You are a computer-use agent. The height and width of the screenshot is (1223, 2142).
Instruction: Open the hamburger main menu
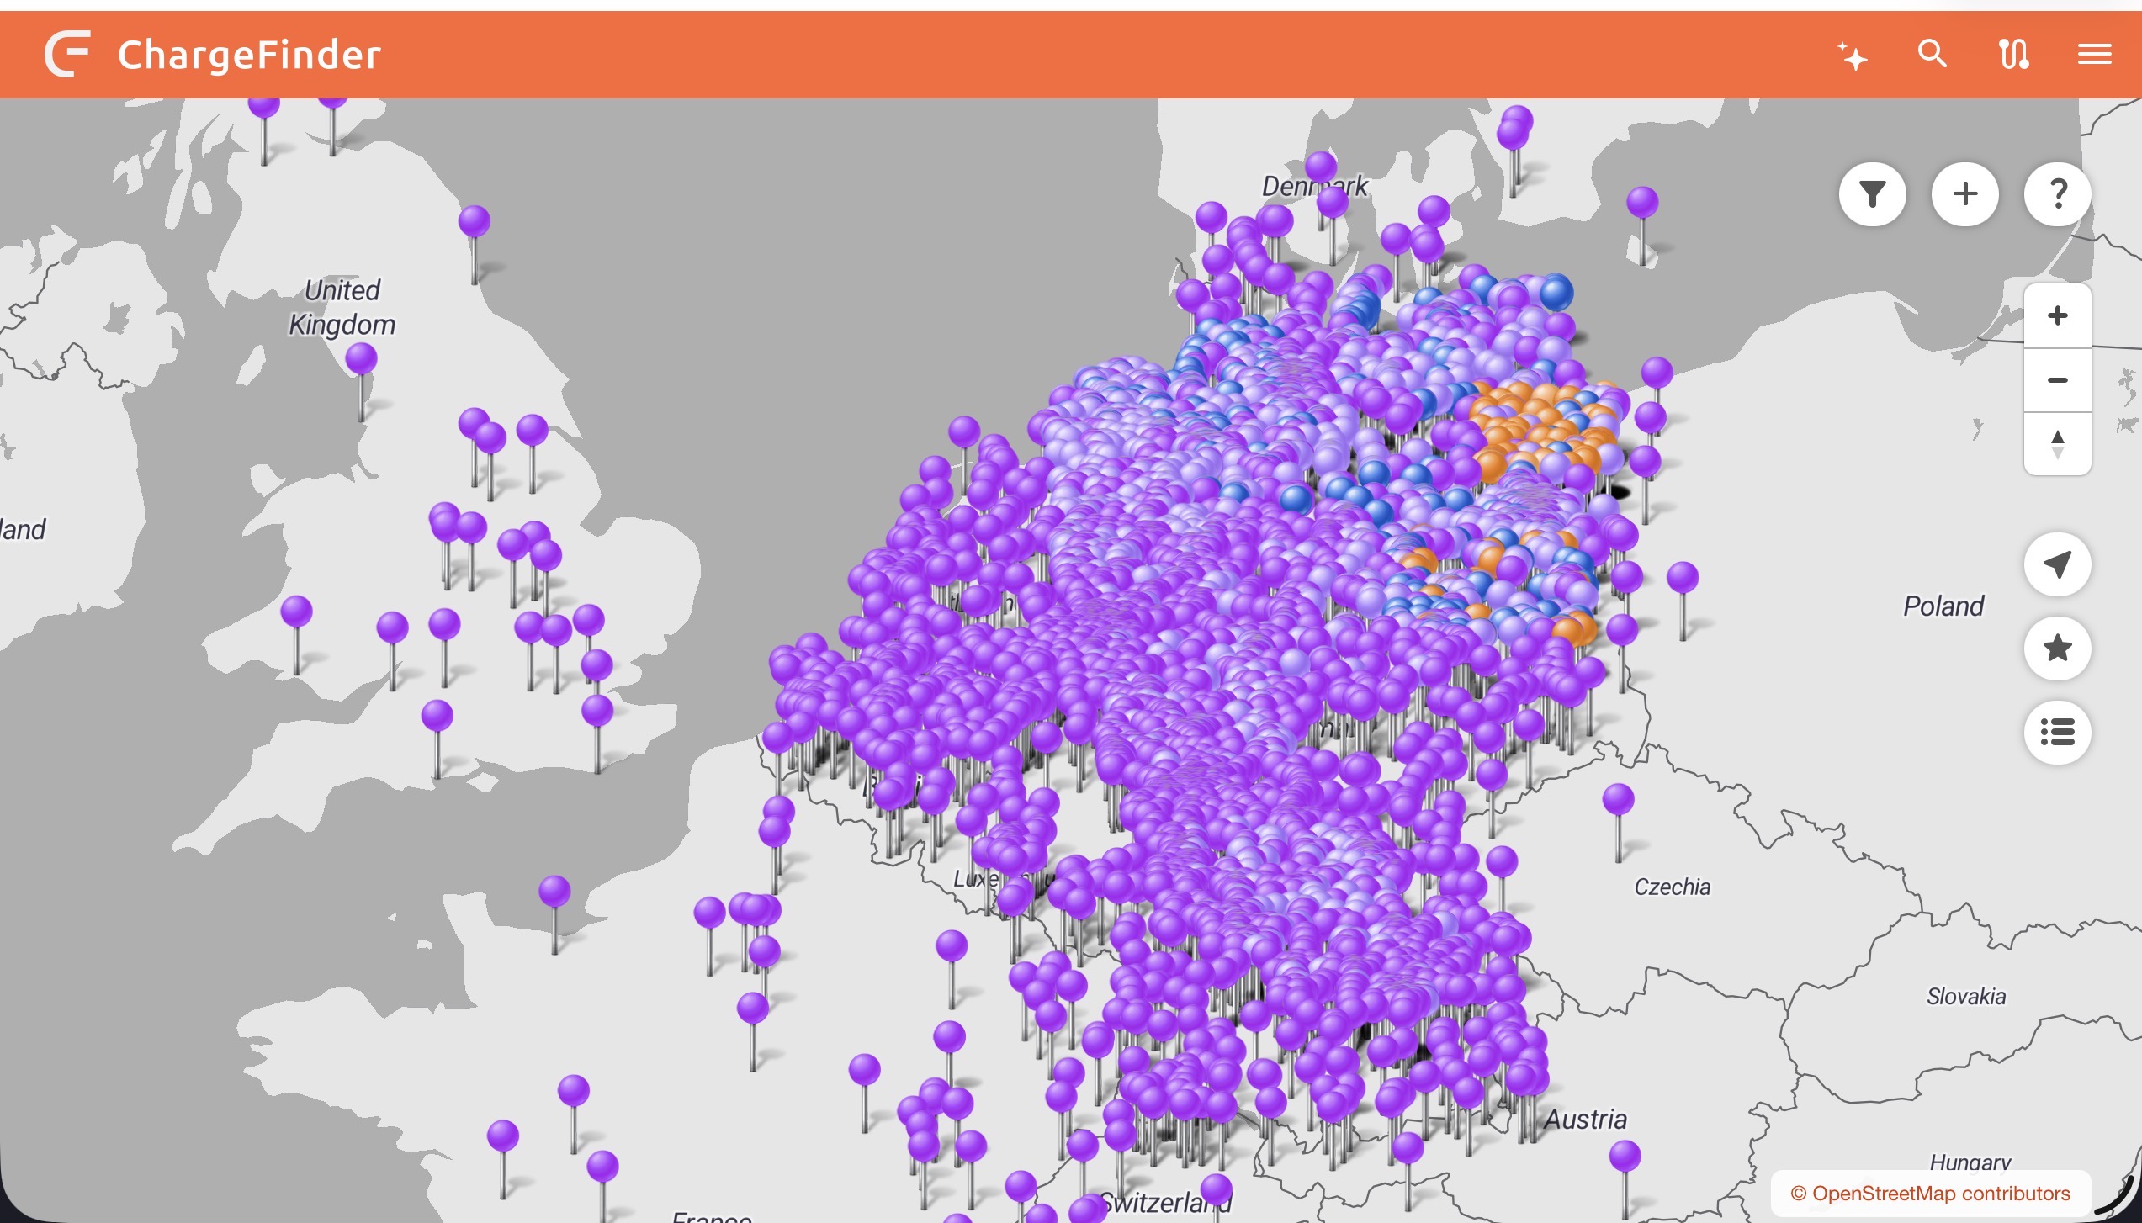(x=2094, y=55)
